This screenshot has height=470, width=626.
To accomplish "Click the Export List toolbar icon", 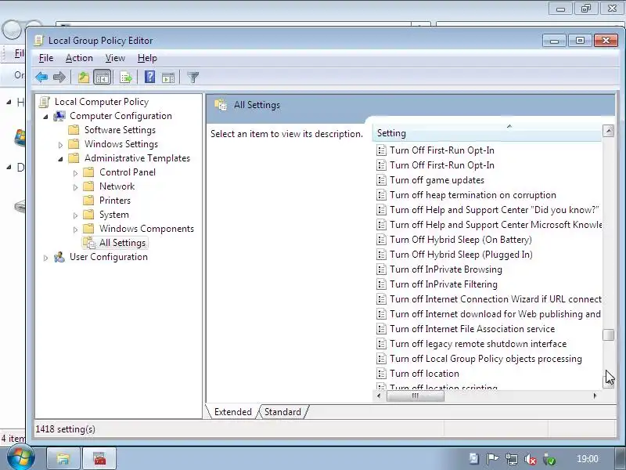I will click(x=126, y=77).
